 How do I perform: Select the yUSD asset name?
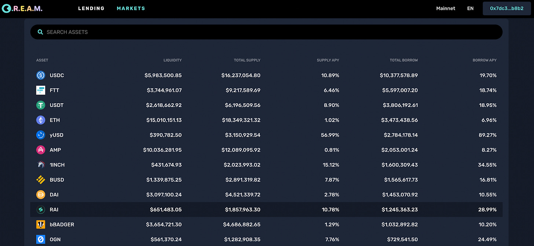(56, 135)
